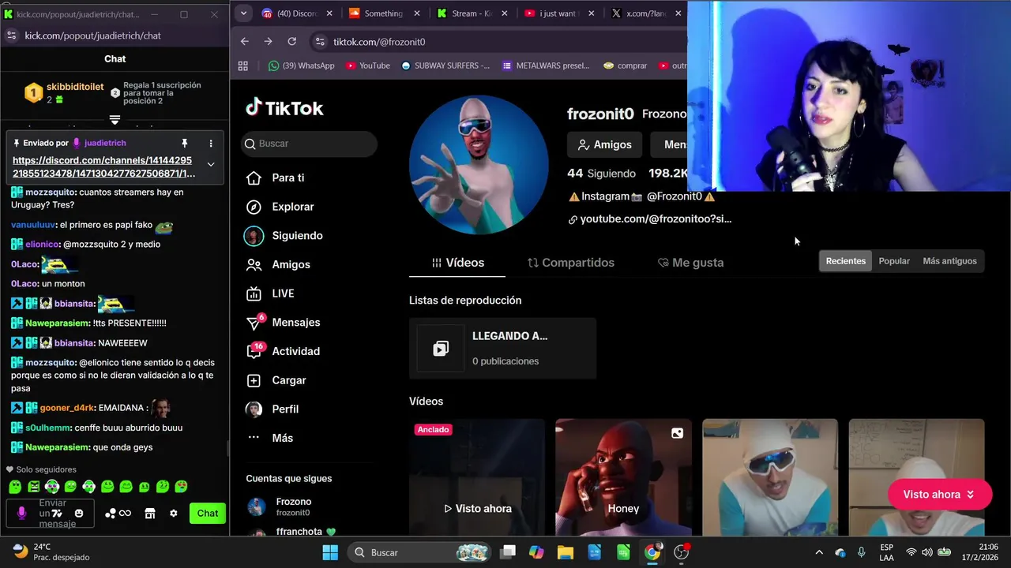Switch to the Something SoundCloud tab
The width and height of the screenshot is (1011, 568).
coord(384,13)
